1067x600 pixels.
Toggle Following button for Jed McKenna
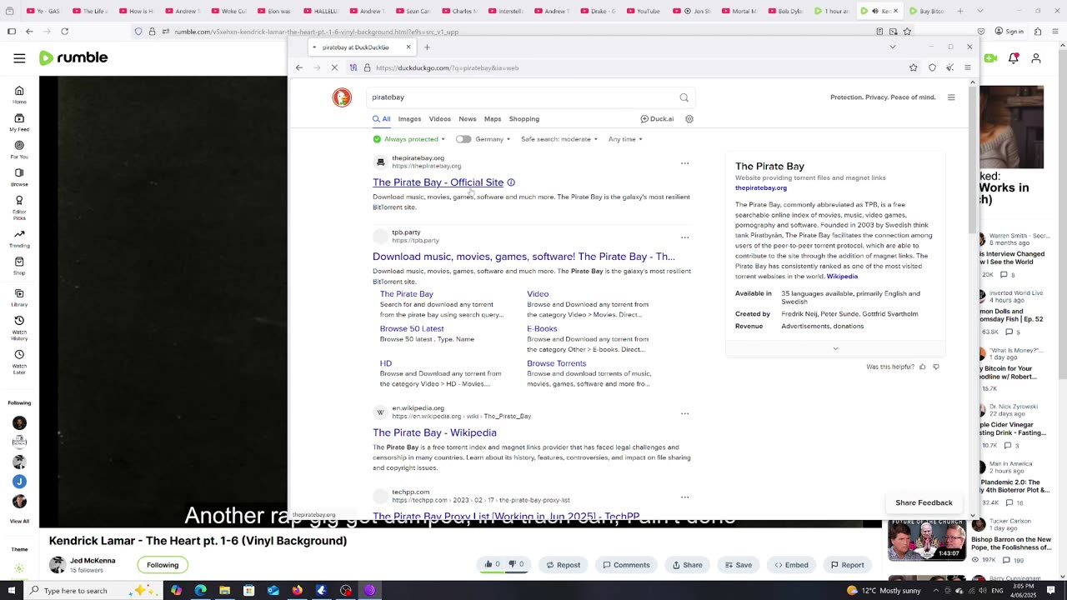(x=163, y=565)
